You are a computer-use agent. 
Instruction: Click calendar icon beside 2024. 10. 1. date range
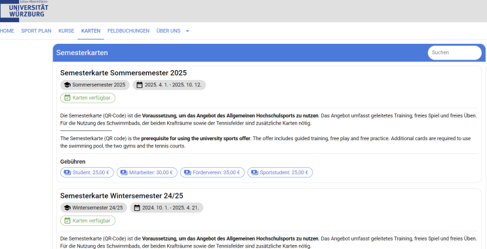[x=137, y=208]
